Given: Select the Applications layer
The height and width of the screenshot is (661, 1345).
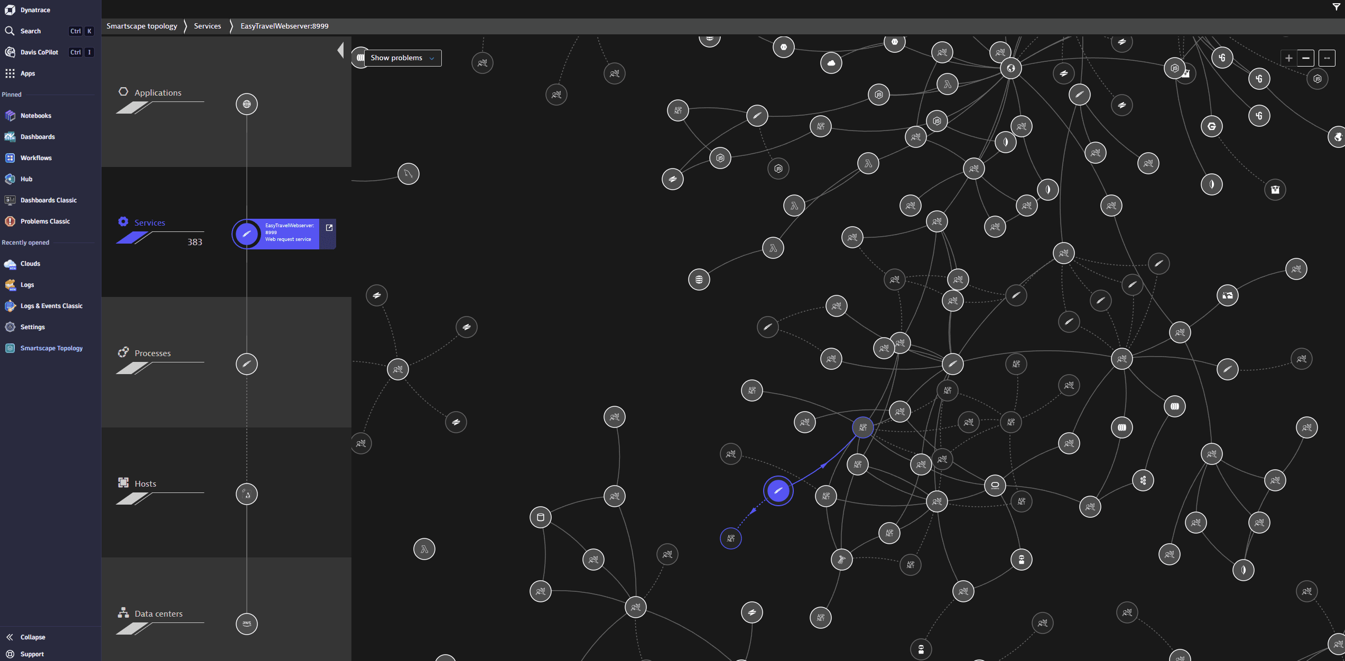Looking at the screenshot, I should coord(157,92).
